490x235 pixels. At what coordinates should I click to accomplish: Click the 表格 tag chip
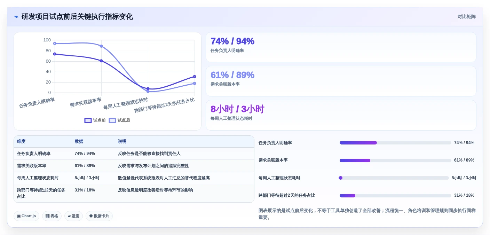click(x=52, y=216)
